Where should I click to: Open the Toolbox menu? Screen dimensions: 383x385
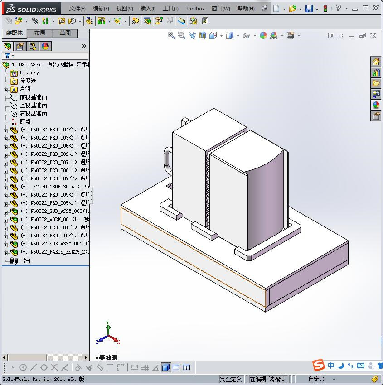[x=195, y=9]
